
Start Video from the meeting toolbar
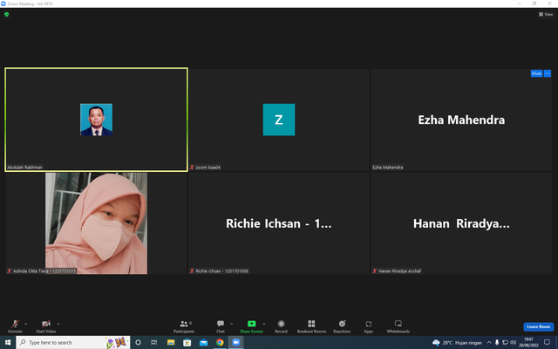point(46,326)
